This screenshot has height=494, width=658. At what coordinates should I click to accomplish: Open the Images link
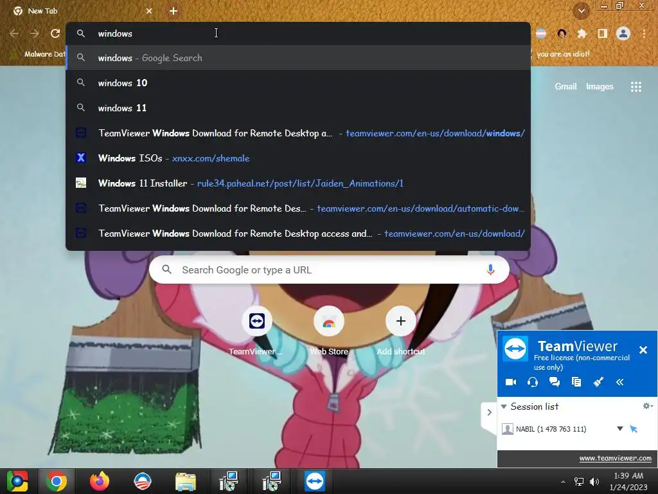[600, 87]
